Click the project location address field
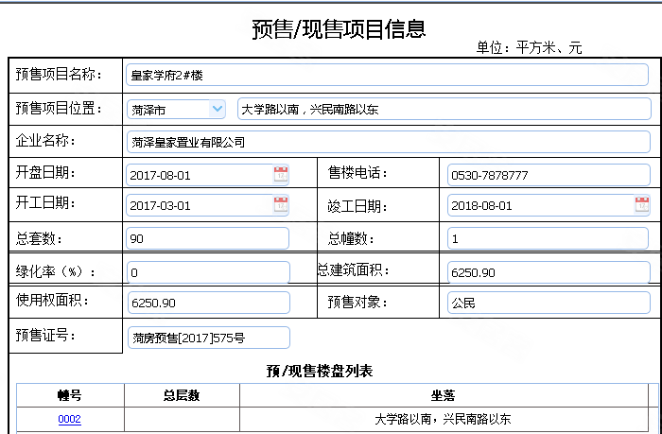Viewport: 662px width, 434px height. pos(444,110)
